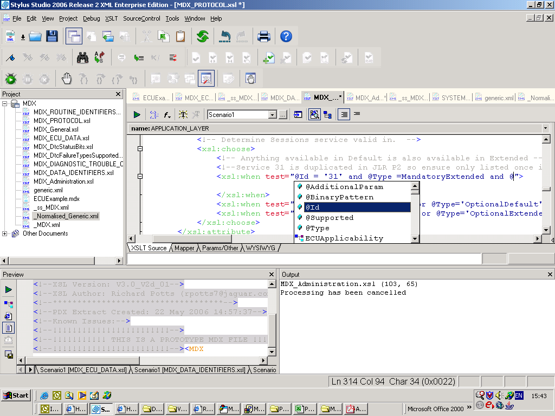Viewport: 555px width, 416px height.
Task: Open the SourceControl menu
Action: coord(141,18)
